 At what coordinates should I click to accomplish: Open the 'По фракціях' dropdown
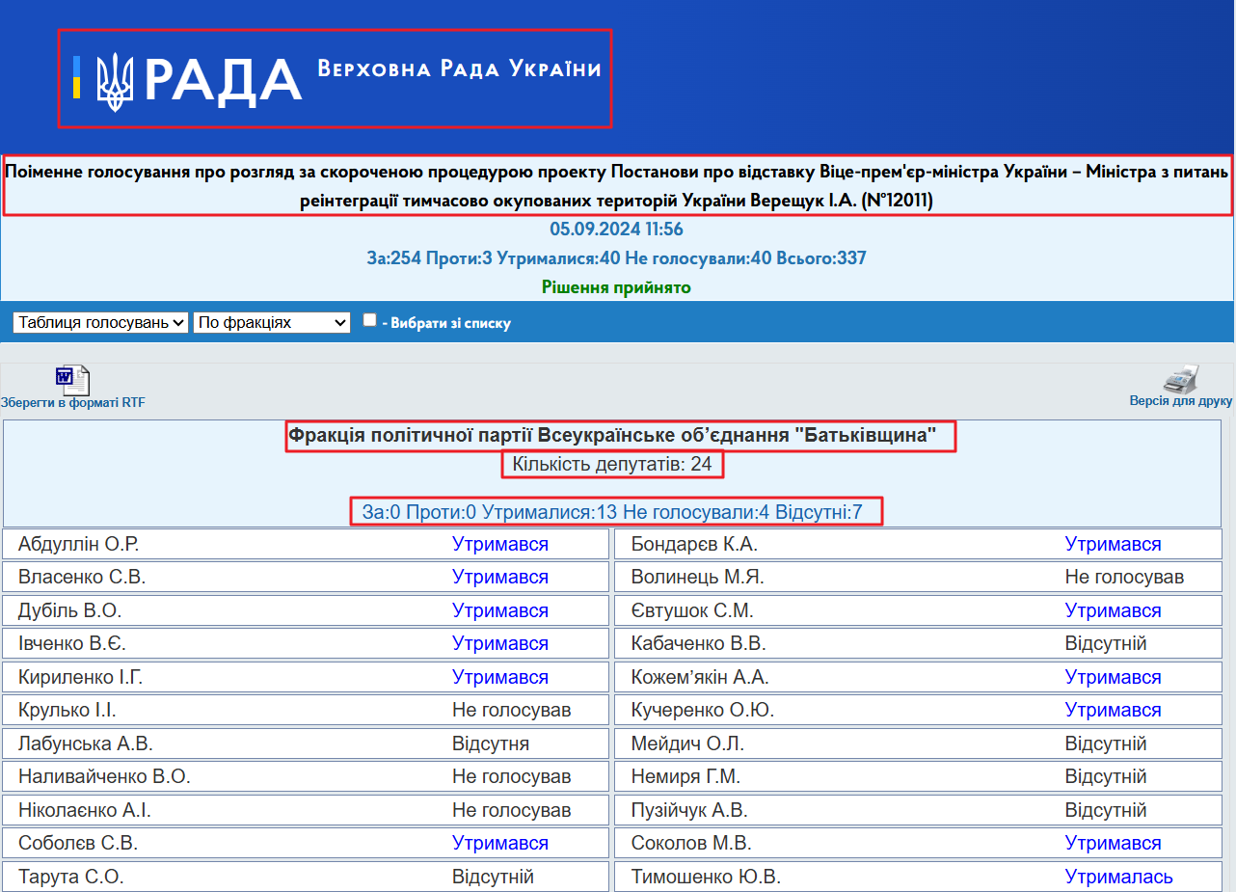point(272,323)
